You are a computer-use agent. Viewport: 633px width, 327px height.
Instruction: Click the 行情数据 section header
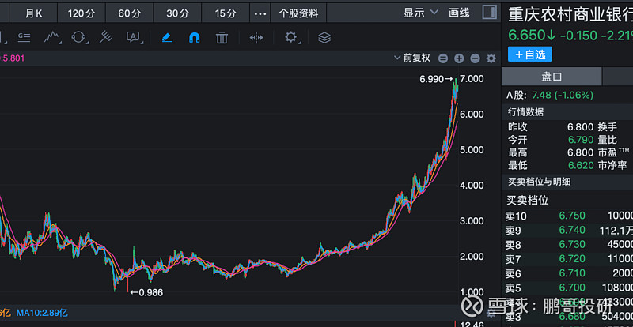525,112
